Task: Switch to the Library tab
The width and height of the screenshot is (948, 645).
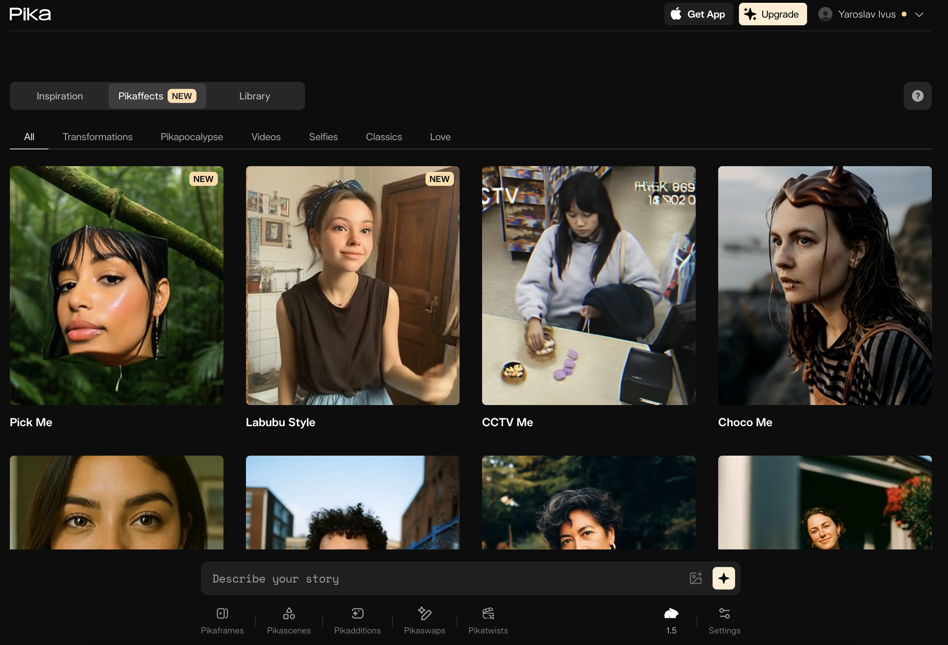Action: (x=254, y=96)
